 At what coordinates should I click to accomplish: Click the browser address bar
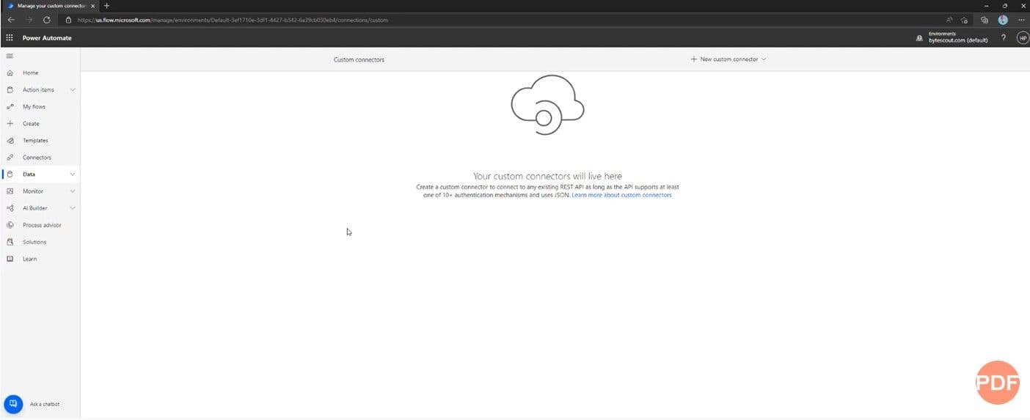pyautogui.click(x=440, y=20)
